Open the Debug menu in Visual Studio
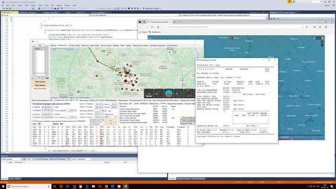336x189 pixels. click(33, 5)
